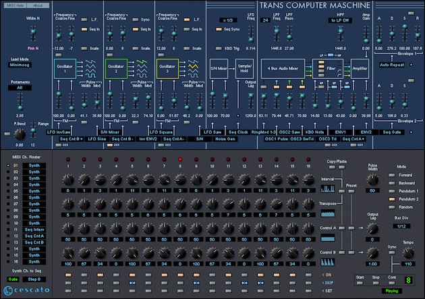
Task: Open Synth Ch. to Seq Gate dropdown
Action: tap(13, 279)
